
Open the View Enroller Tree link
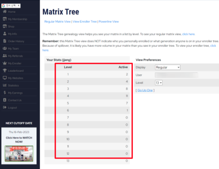pos(85,22)
